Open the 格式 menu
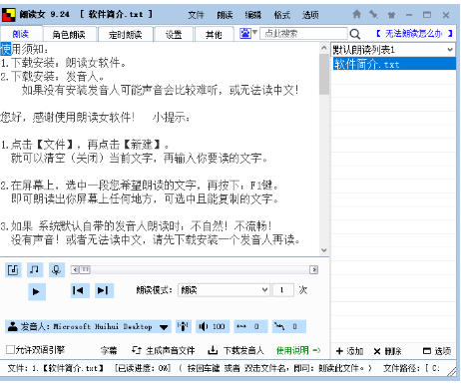461x386 pixels. 281,15
